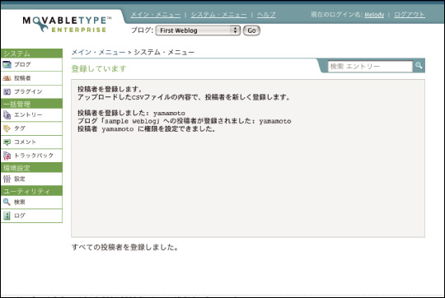The height and width of the screenshot is (298, 445).
Task: Click the 登録しています page heading
Action: [x=99, y=68]
